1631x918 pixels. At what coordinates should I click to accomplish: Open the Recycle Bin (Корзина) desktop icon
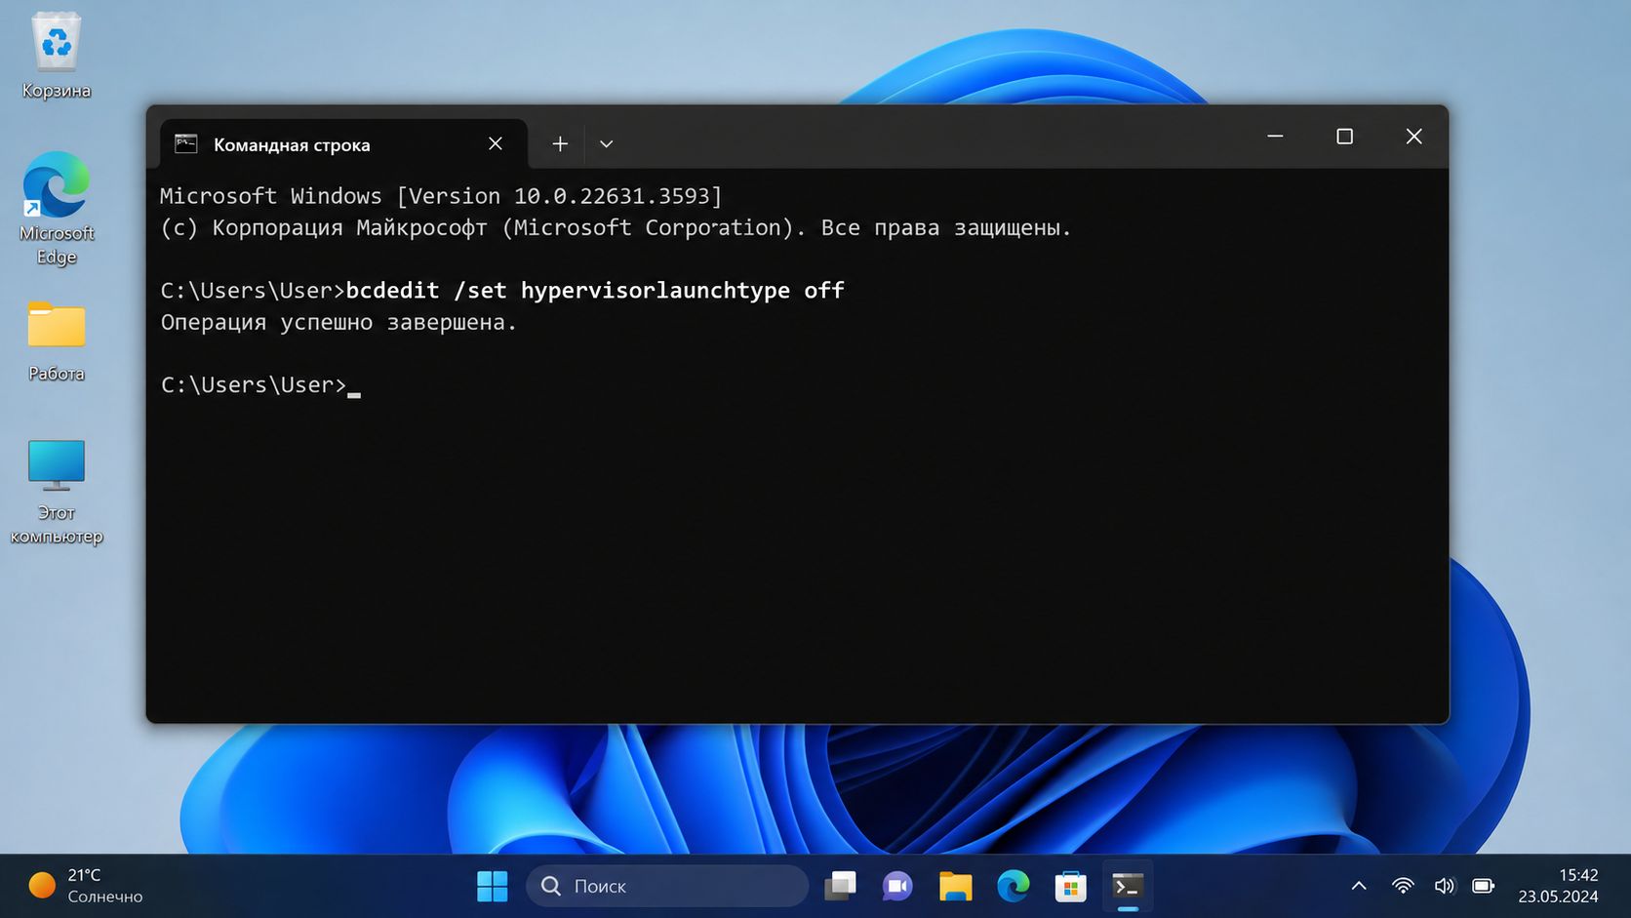pos(56,57)
